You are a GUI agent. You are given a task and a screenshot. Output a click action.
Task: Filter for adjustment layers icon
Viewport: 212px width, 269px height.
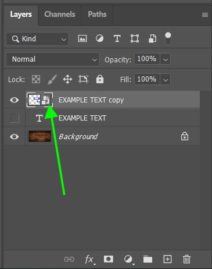[99, 38]
